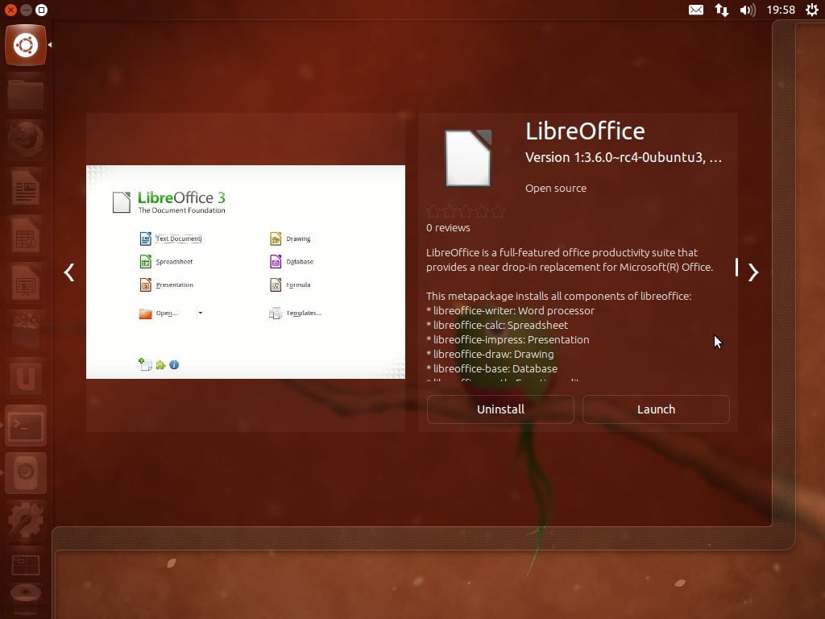Image resolution: width=825 pixels, height=619 pixels.
Task: Open Ubuntu Software Center in the launcher
Action: tap(26, 330)
